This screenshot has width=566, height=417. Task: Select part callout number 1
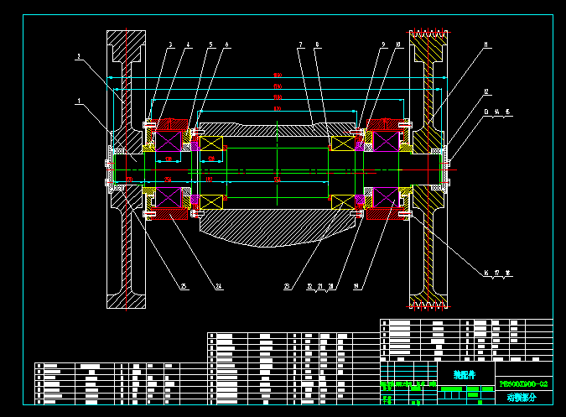(80, 101)
